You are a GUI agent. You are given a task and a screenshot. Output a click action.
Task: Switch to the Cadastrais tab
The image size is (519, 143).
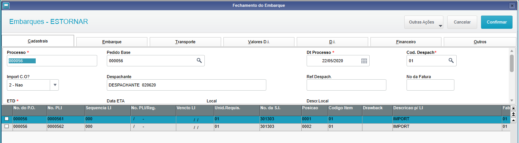(38, 41)
